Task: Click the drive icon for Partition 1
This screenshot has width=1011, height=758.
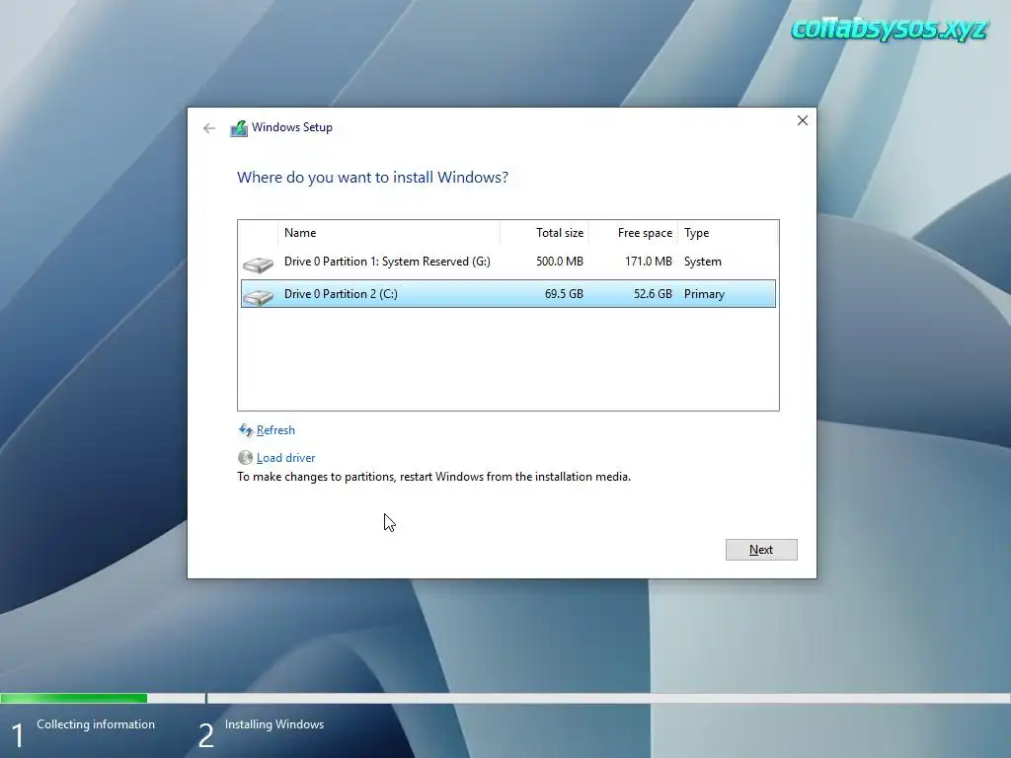Action: tap(258, 264)
